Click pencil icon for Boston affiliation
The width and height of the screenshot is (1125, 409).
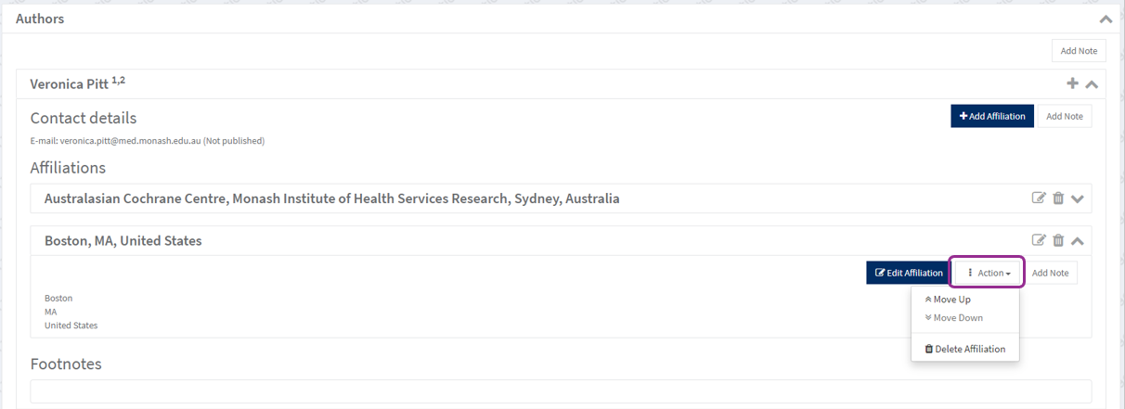[1040, 241]
